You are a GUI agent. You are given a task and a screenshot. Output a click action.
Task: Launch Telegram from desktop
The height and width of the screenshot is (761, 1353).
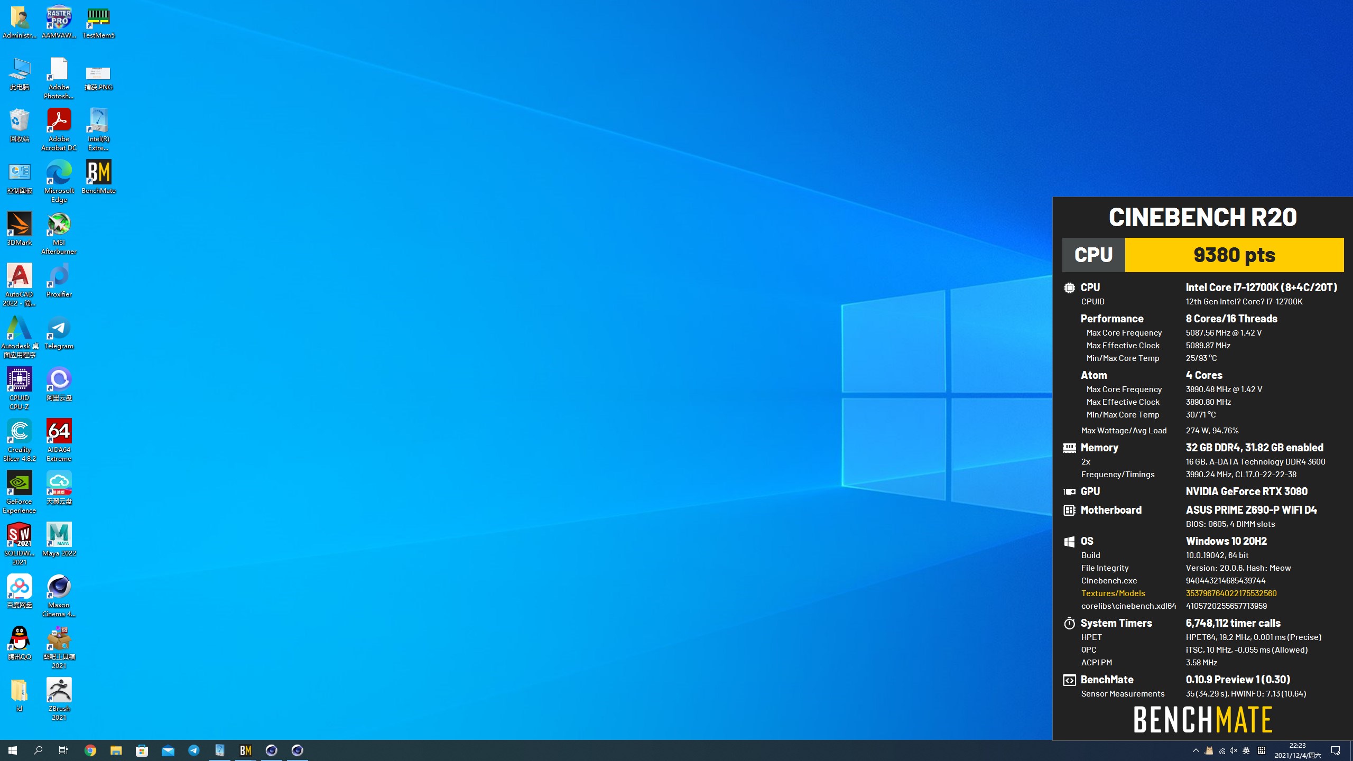point(59,333)
